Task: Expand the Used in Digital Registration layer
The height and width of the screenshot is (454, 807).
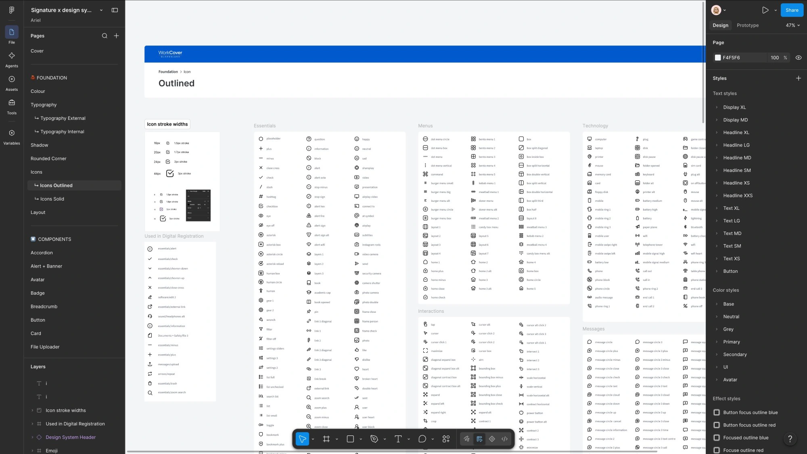Action: [32, 424]
